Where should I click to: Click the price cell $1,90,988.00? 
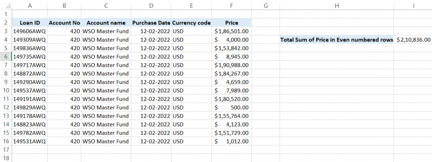point(232,65)
